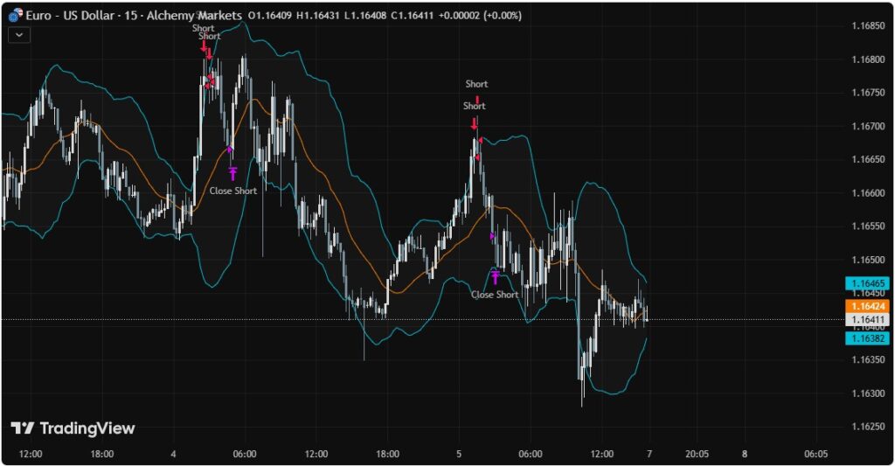Click the L1.16408 low value in legend
Screen dimensions: 895x466
click(365, 16)
